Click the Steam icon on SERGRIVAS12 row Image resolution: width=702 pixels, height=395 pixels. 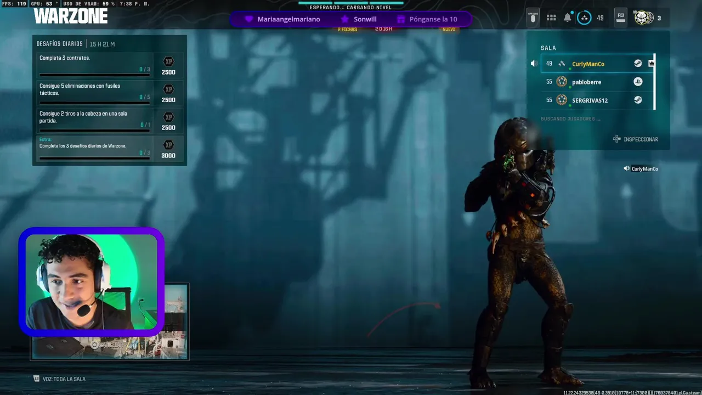(x=638, y=100)
